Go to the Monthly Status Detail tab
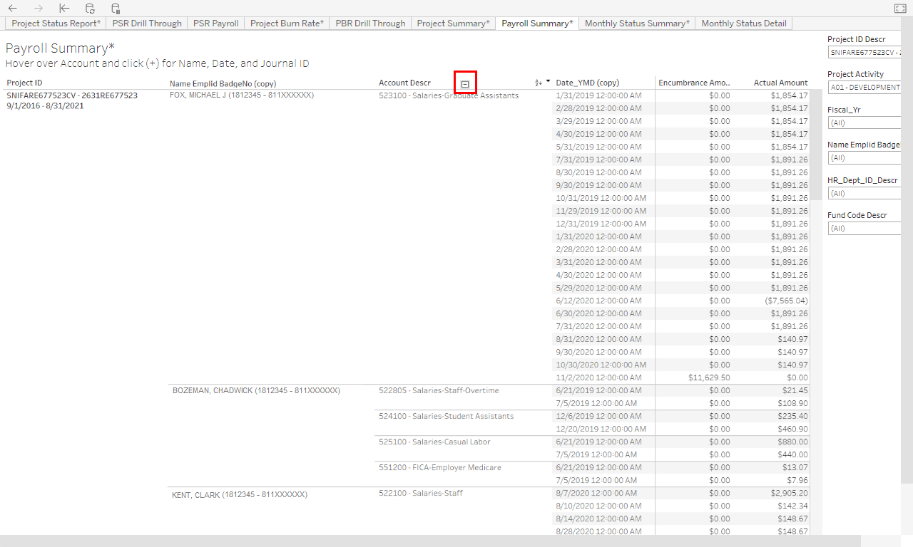913x547 pixels. point(744,24)
